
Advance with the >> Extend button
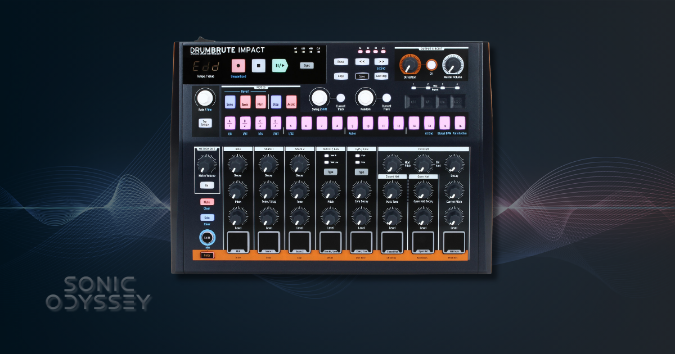point(381,62)
